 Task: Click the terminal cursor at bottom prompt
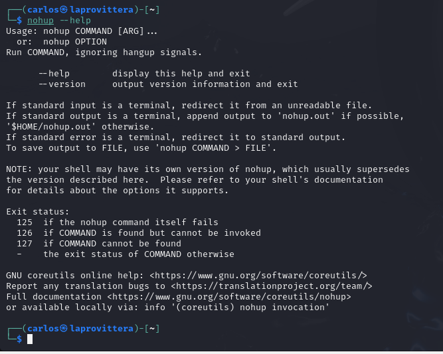(30, 339)
